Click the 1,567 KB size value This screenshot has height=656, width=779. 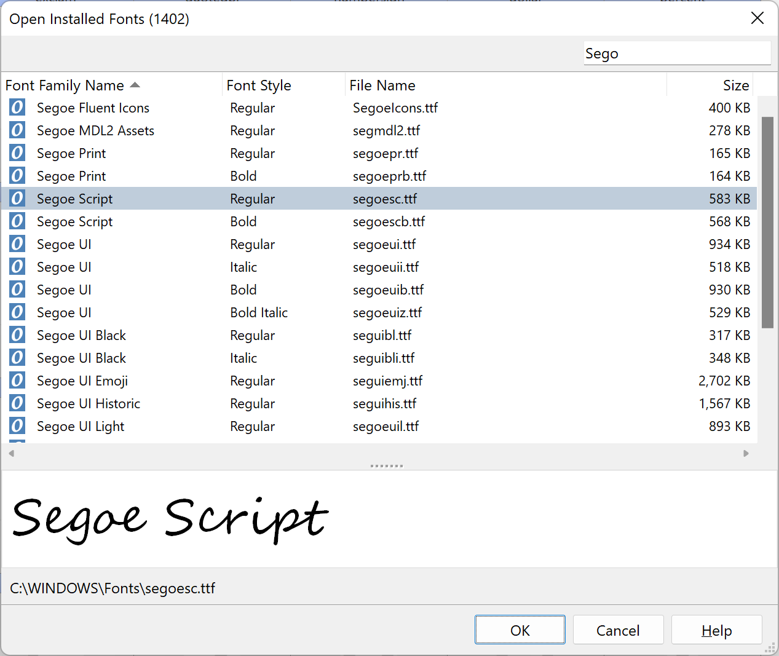(x=724, y=403)
